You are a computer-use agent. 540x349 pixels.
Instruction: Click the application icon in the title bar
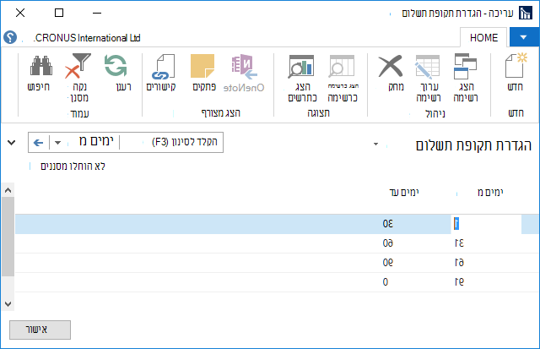click(525, 14)
